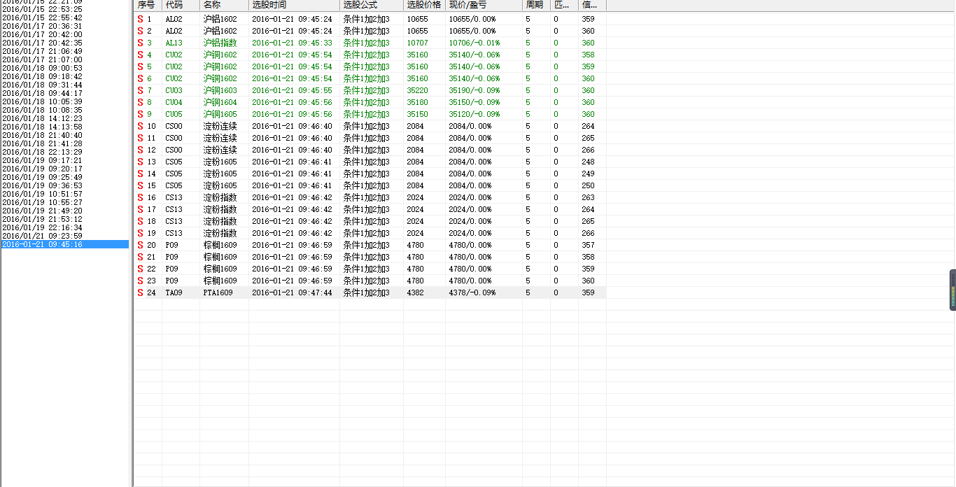The image size is (956, 487).
Task: Click the red S icon in row 20
Action: point(140,245)
